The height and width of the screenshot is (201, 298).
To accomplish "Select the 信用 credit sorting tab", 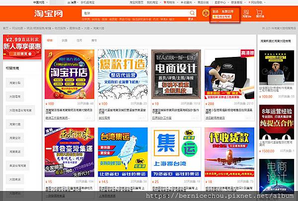I will tap(79, 41).
